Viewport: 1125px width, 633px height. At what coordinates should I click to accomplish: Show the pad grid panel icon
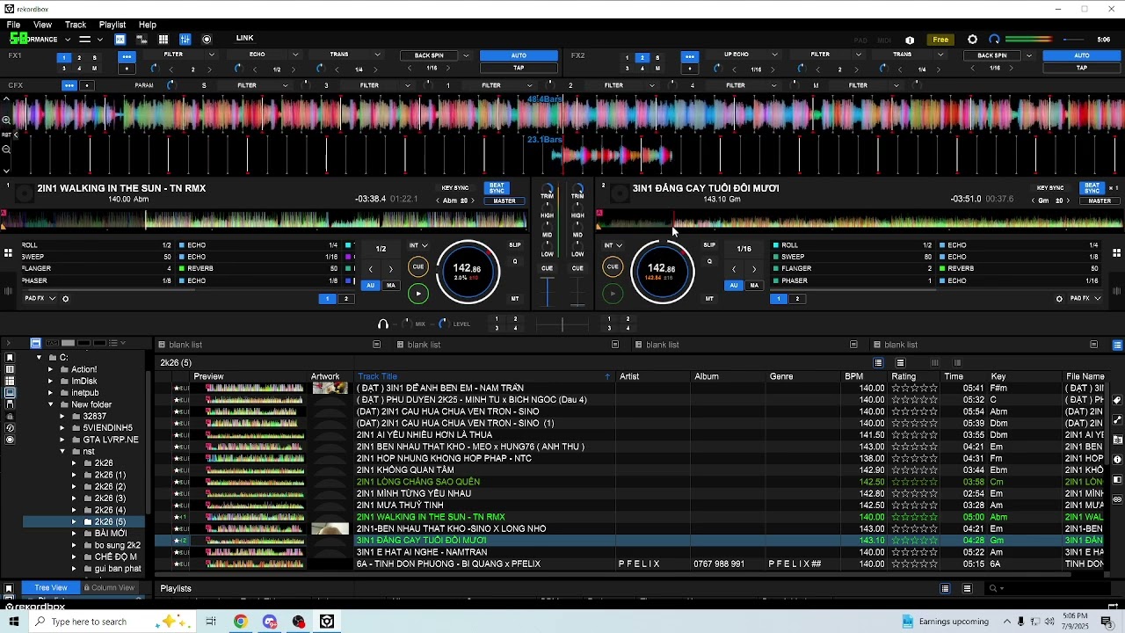click(163, 40)
